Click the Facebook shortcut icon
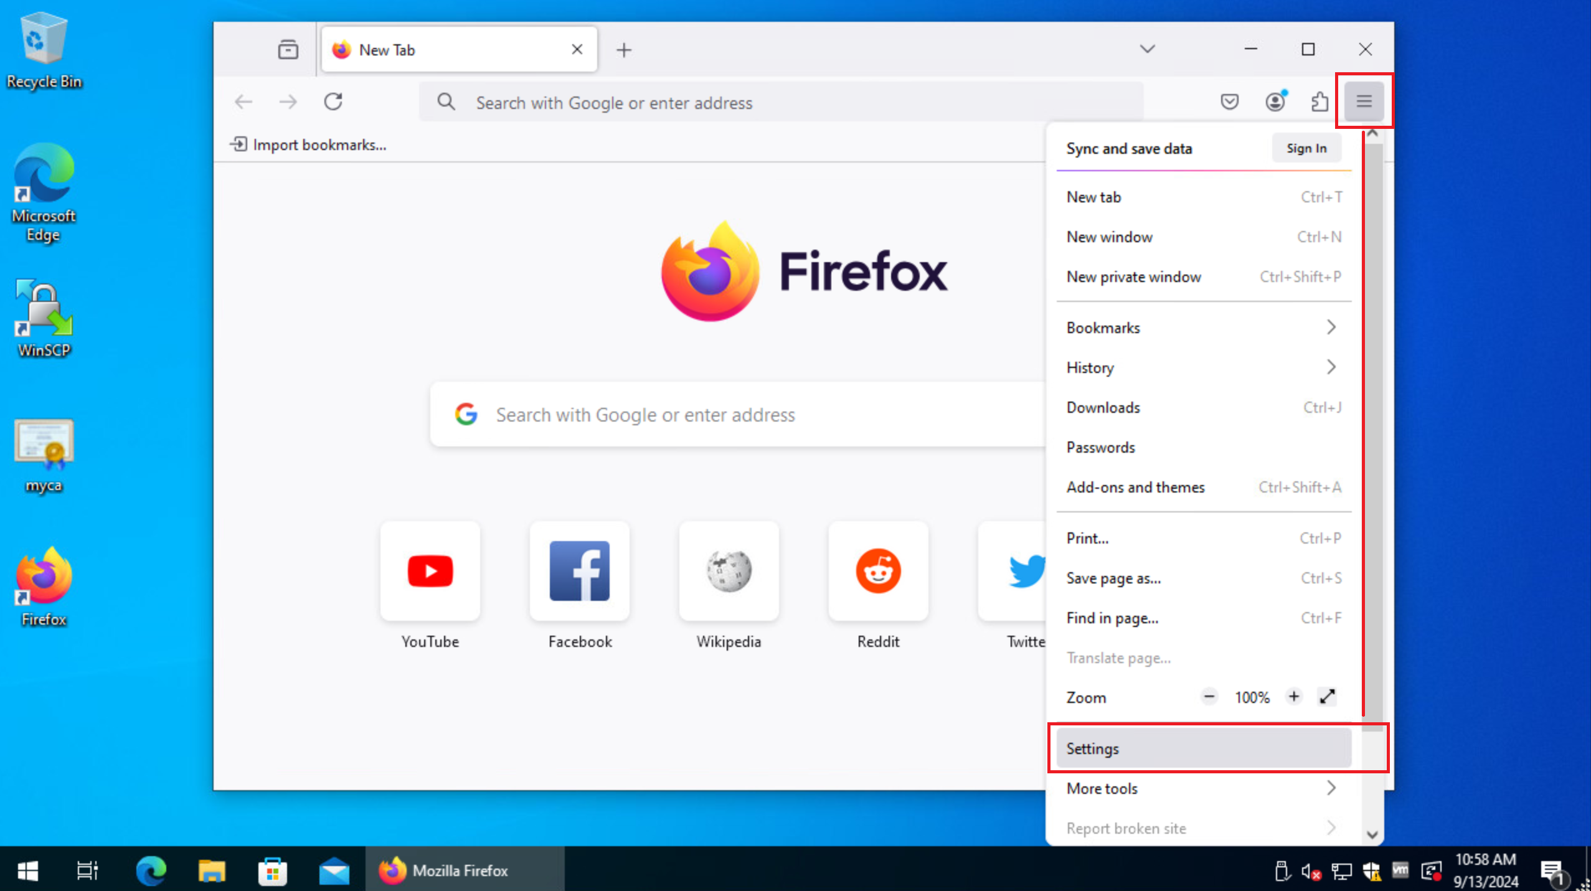Viewport: 1591px width, 891px height. pyautogui.click(x=579, y=571)
